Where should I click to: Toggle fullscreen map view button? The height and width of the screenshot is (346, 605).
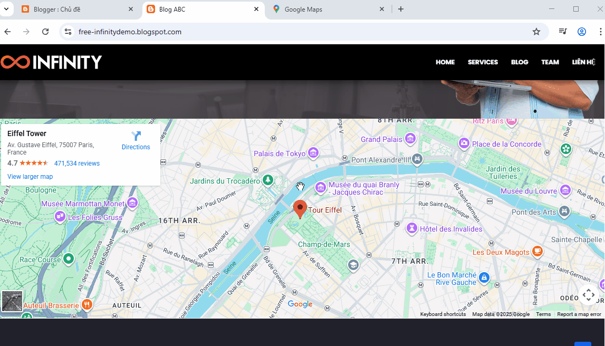pyautogui.click(x=589, y=295)
